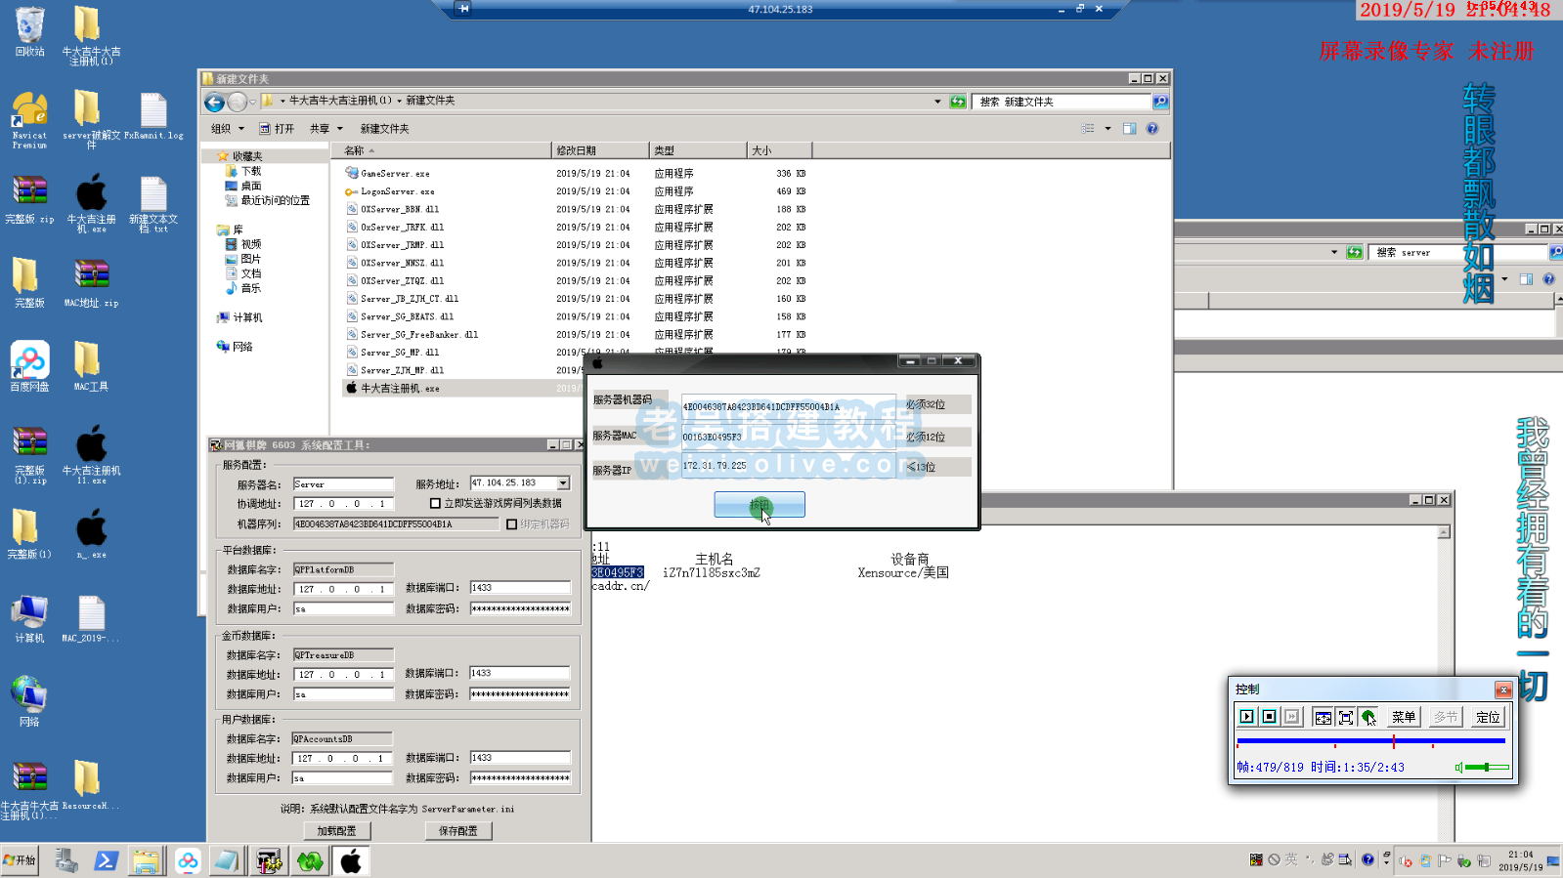Viewport: 1563px width, 878px height.
Task: Click 新建文件夹 in the Explorer toolbar
Action: 384,129
